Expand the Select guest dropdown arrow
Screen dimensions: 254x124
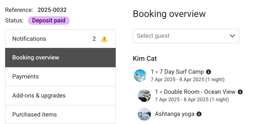click(232, 36)
